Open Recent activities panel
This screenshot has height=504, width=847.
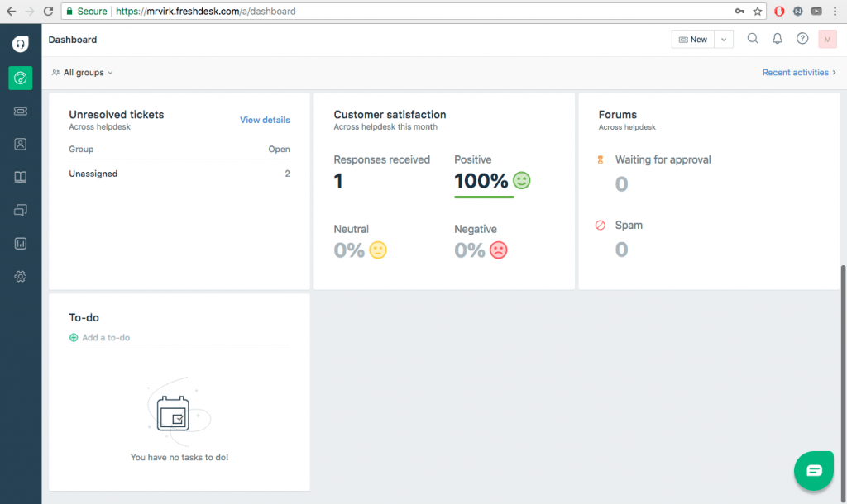coord(799,73)
